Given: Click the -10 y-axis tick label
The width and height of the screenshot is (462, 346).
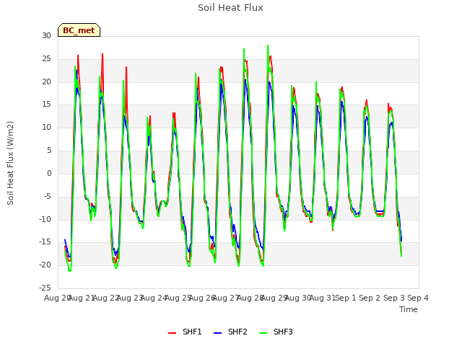Looking at the screenshot, I should [x=45, y=219].
